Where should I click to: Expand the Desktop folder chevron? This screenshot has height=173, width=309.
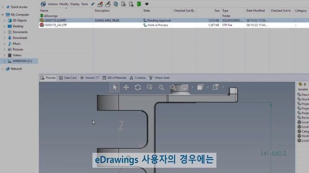pyautogui.click(x=4, y=26)
